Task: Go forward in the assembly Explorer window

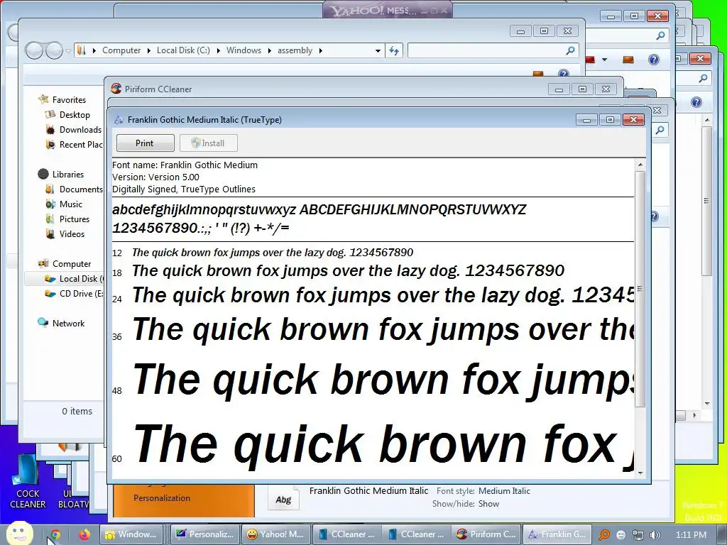Action: (54, 50)
